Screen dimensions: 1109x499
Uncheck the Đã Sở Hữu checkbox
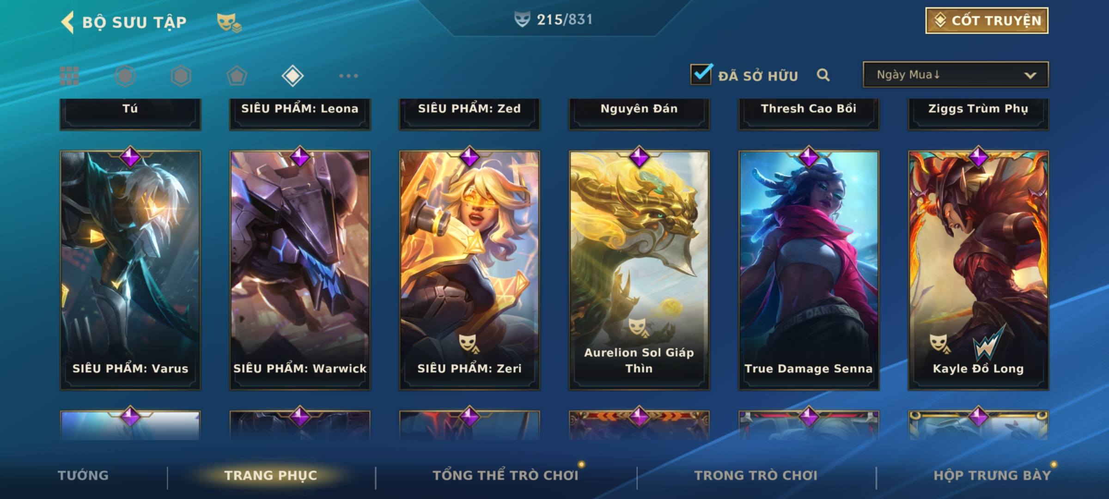tap(701, 74)
